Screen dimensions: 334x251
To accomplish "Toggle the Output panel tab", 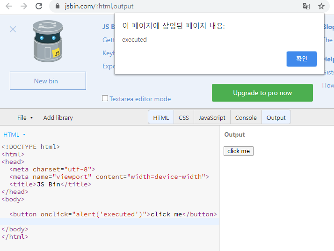I will 276,118.
